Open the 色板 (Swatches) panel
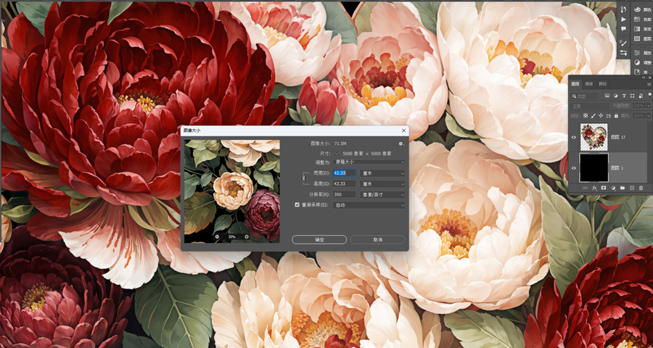The width and height of the screenshot is (653, 348). click(642, 19)
